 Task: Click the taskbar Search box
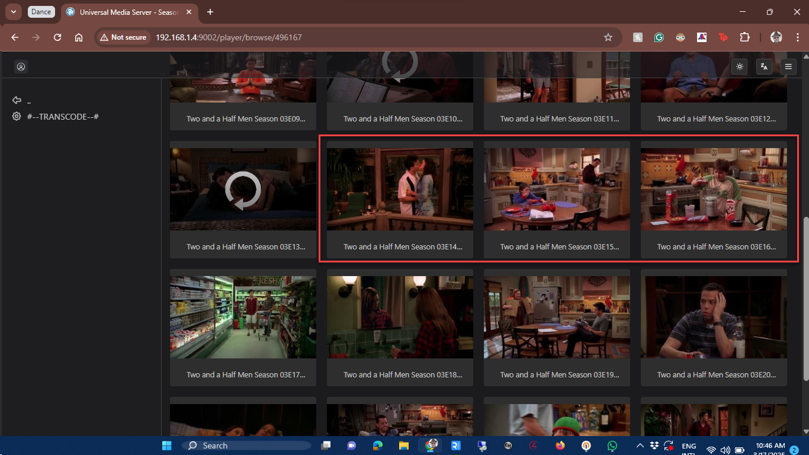(x=246, y=446)
